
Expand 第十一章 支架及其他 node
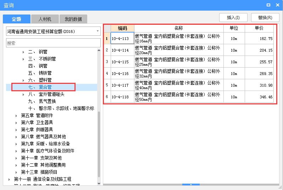(16, 158)
